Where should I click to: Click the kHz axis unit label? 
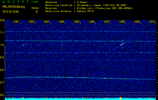click(2, 20)
